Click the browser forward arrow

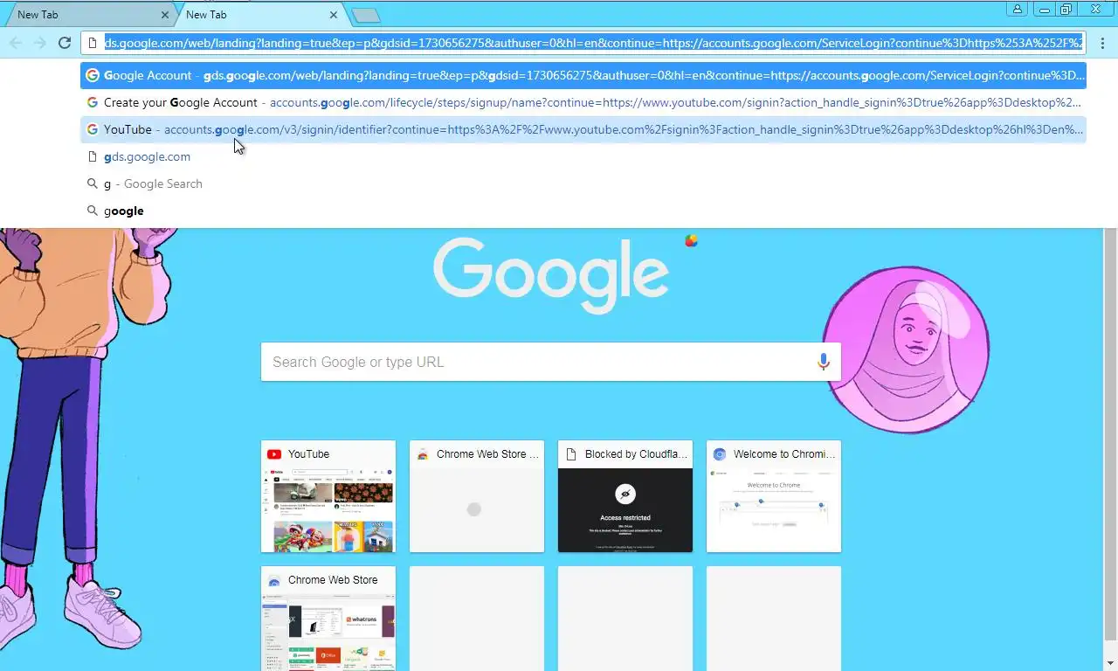pyautogui.click(x=40, y=43)
